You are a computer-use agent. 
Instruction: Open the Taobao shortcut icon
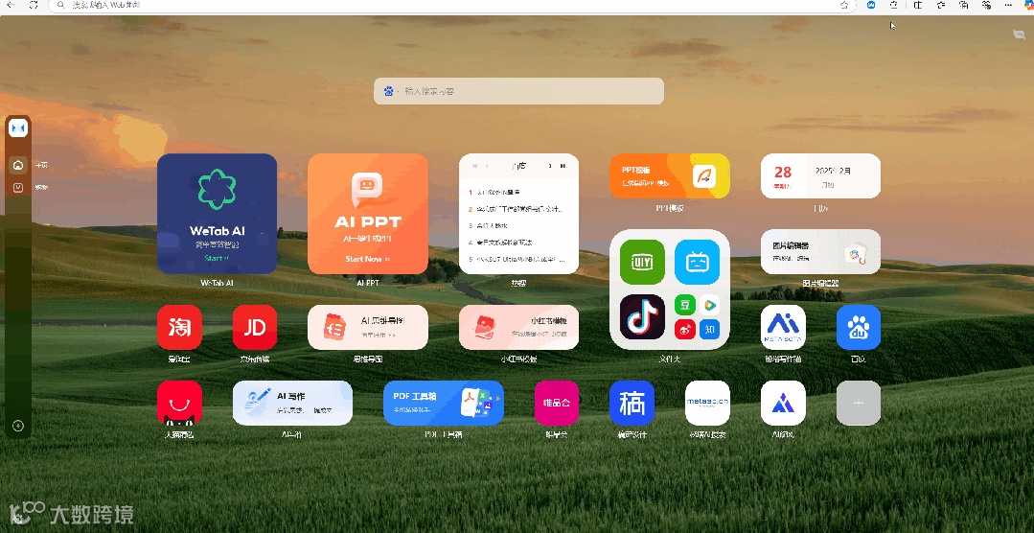click(x=179, y=327)
